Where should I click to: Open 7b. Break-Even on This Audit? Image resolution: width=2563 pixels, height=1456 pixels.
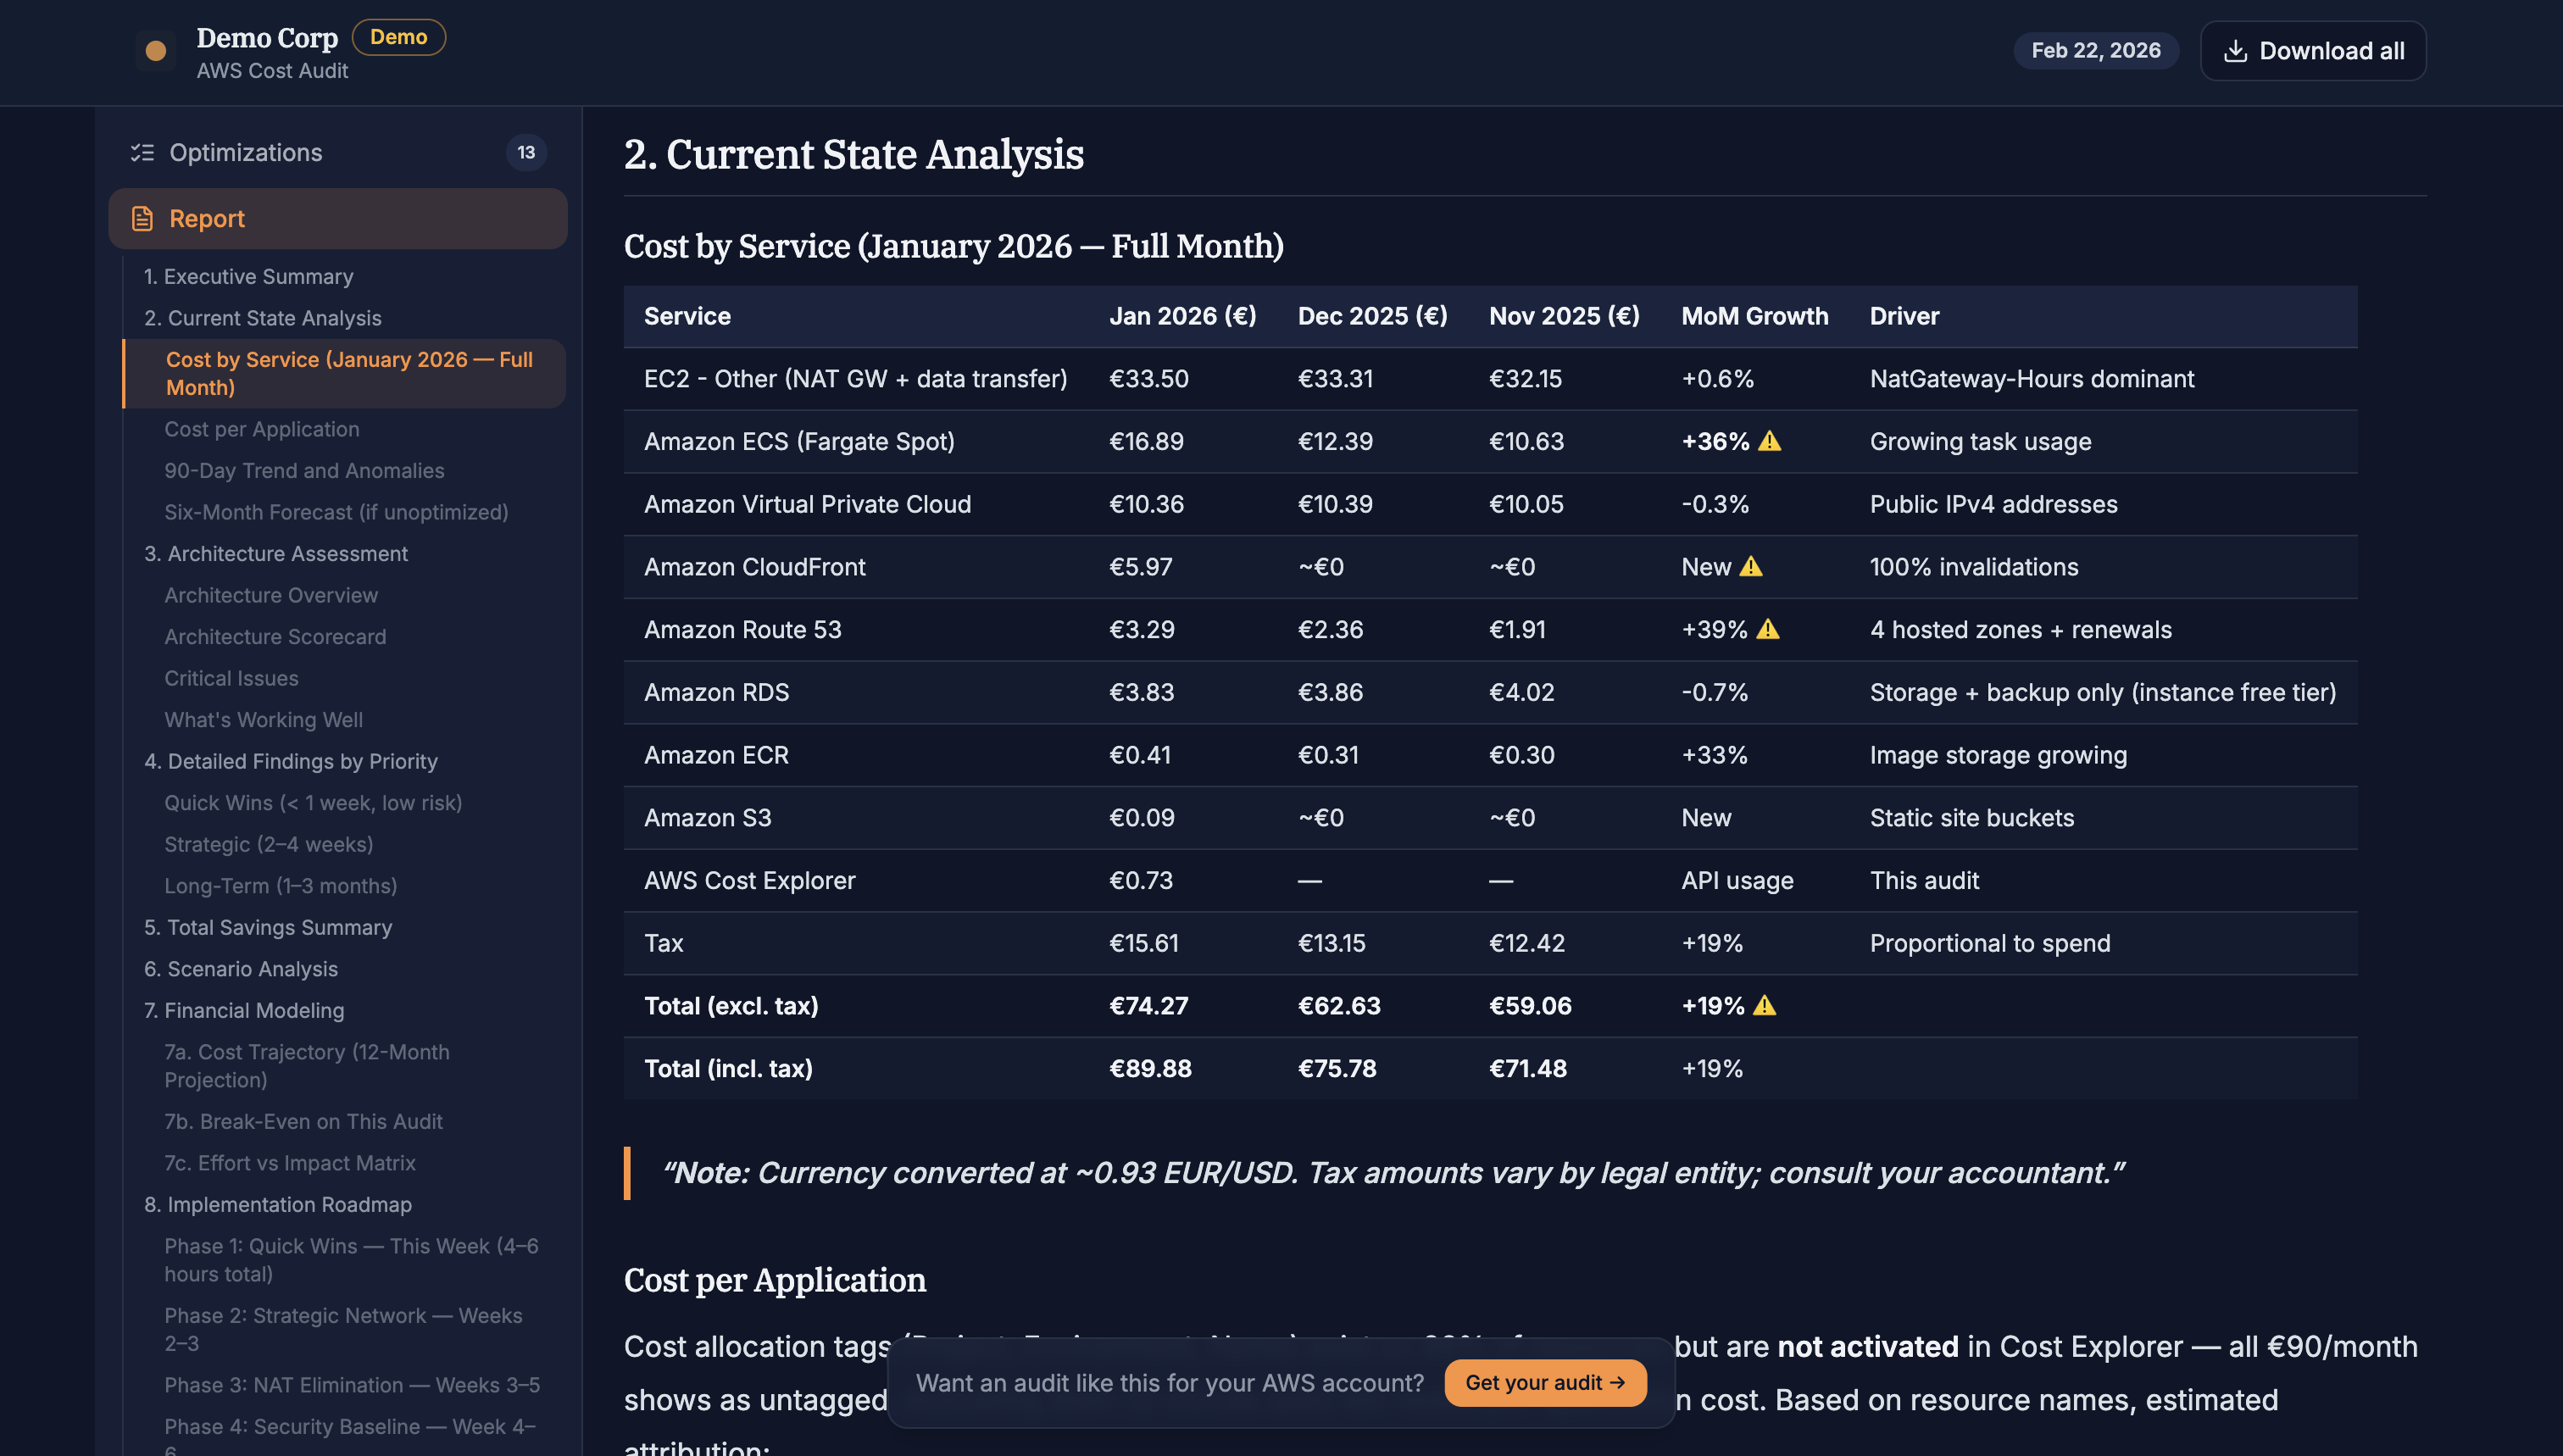click(303, 1121)
